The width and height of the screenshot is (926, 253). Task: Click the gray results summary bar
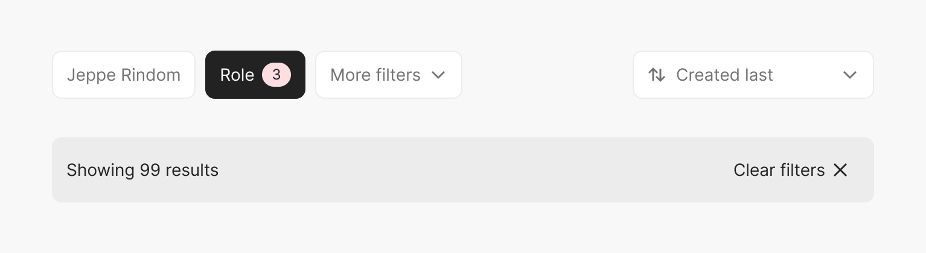pos(463,170)
